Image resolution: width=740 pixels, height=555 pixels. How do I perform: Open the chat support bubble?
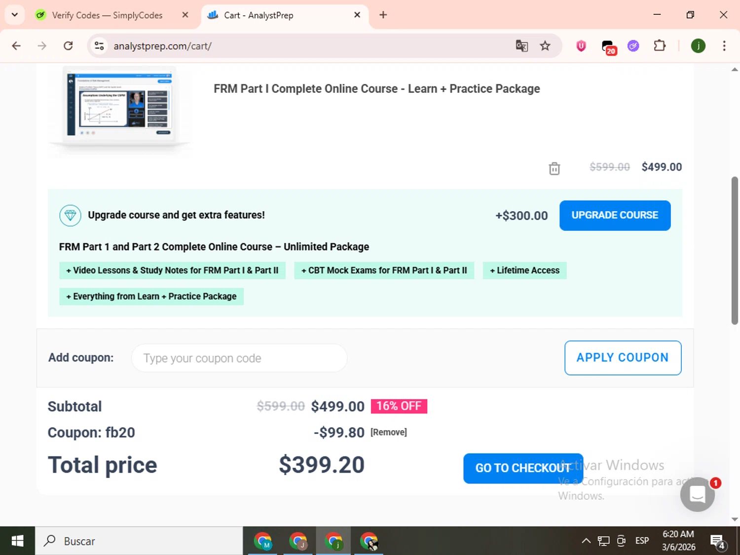(698, 494)
